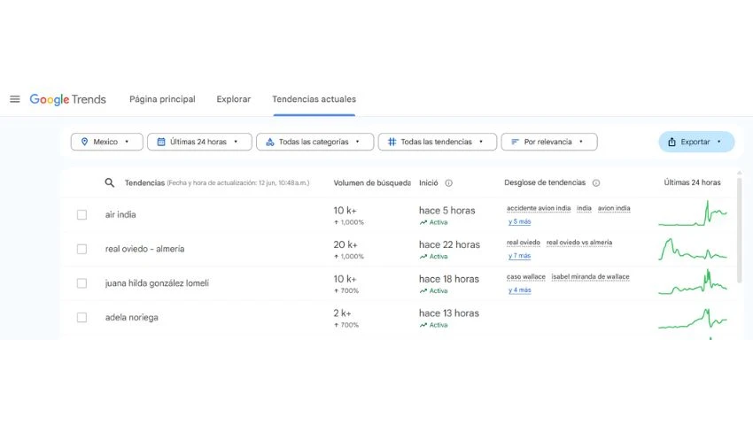This screenshot has height=425, width=753.
Task: Open the Por relevancia sort dropdown
Action: (x=549, y=142)
